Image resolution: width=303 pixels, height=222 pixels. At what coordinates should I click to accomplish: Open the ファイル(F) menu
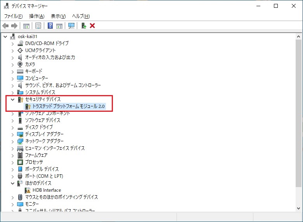(13, 16)
